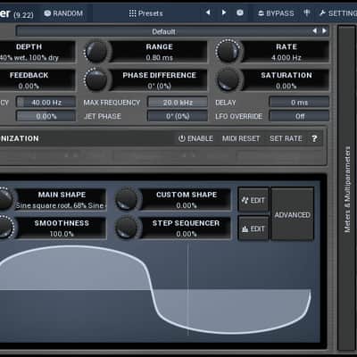Open synchronization help question mark
The height and width of the screenshot is (357, 357).
[x=314, y=138]
